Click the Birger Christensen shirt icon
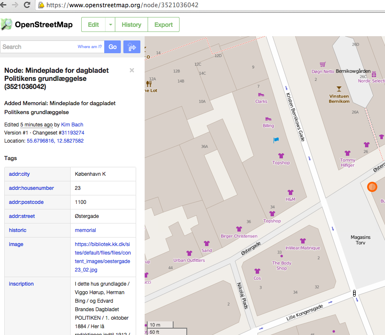 tap(239, 229)
